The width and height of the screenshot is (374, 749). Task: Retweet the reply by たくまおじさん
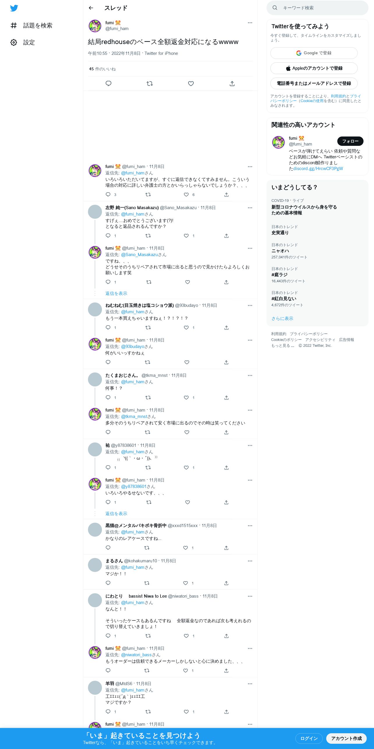(148, 398)
